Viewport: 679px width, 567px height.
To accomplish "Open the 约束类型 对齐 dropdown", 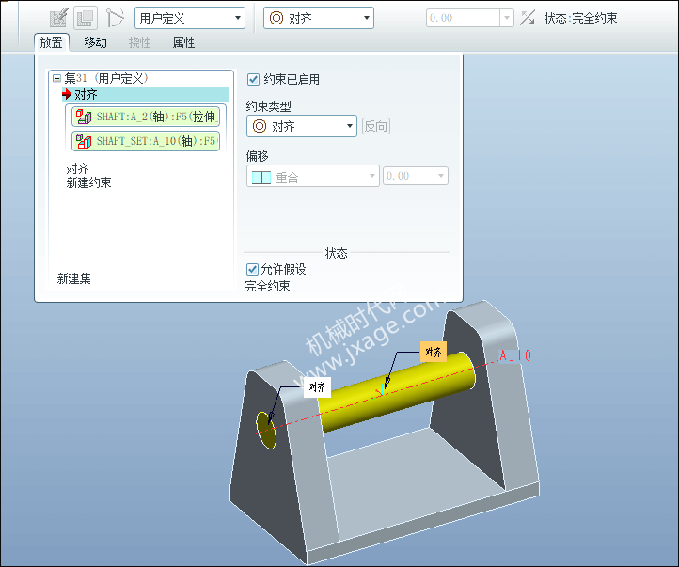I will [302, 126].
